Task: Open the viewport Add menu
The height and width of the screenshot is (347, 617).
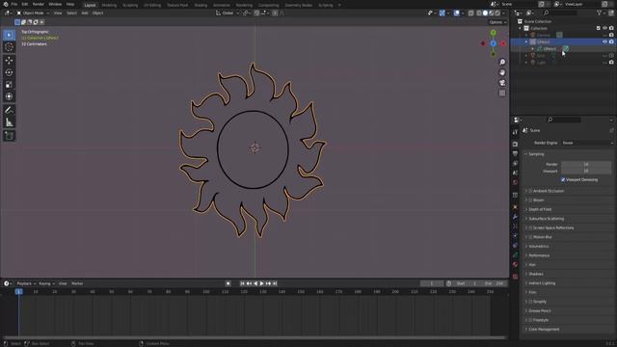Action: point(85,13)
